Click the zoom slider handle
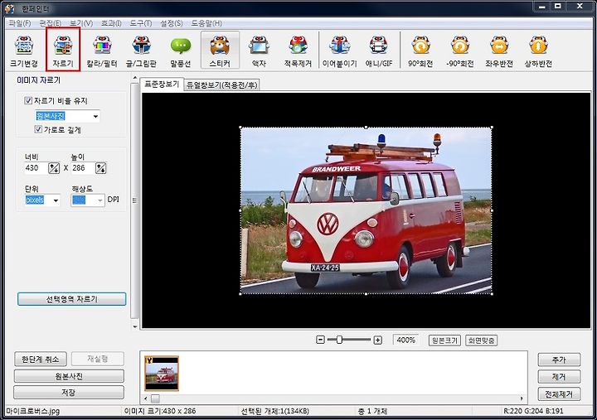Screen dimensions: 597x420 (339, 340)
